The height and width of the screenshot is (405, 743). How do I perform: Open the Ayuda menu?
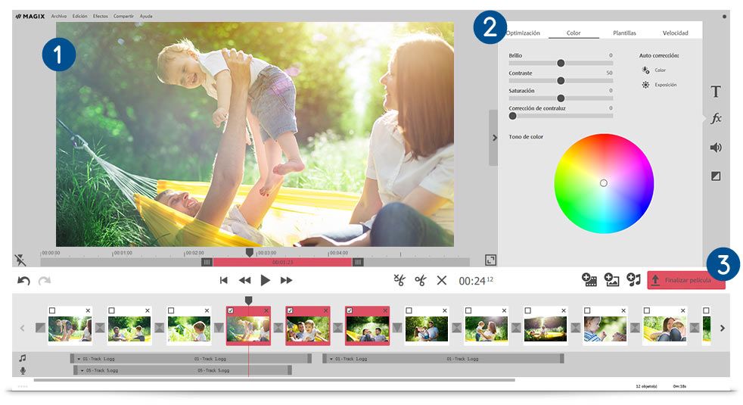point(146,16)
